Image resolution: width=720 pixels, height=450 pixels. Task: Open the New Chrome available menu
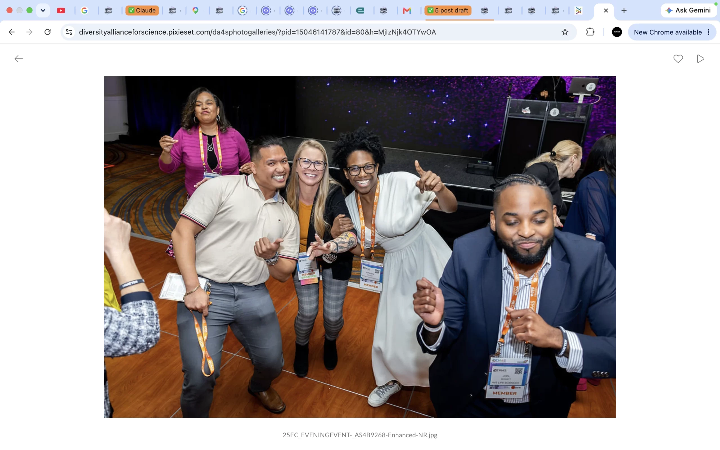point(672,32)
